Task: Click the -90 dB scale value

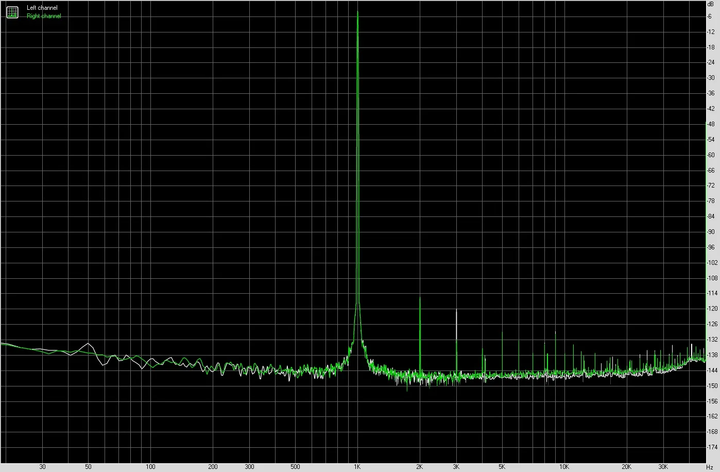Action: pos(711,232)
